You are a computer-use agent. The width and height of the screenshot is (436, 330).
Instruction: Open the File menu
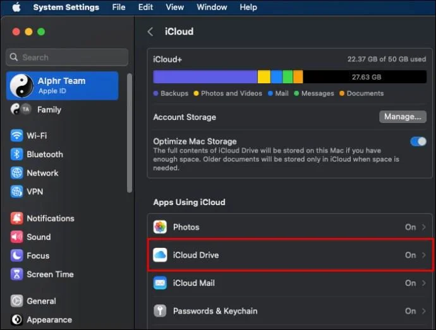point(119,7)
